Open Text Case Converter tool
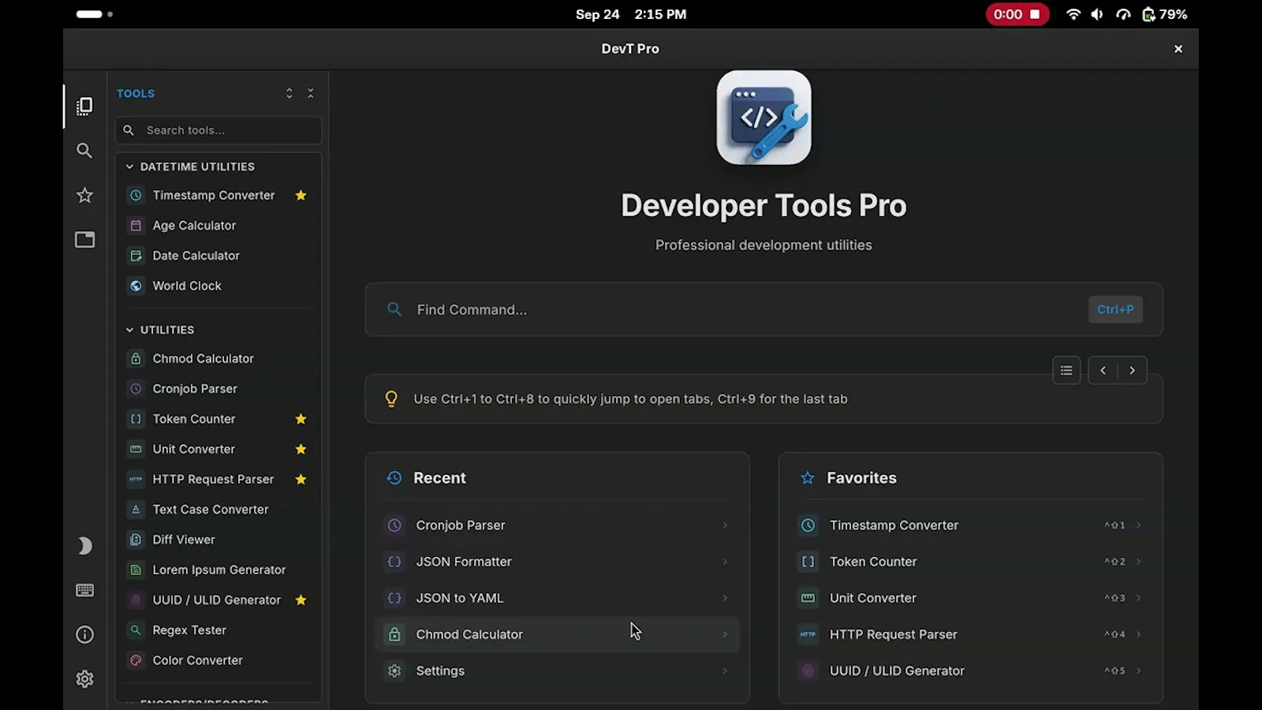The image size is (1262, 710). [x=218, y=510]
